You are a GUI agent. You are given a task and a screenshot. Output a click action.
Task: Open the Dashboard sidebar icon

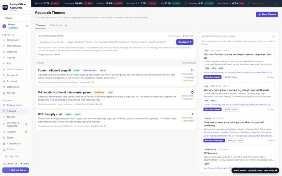click(4, 40)
